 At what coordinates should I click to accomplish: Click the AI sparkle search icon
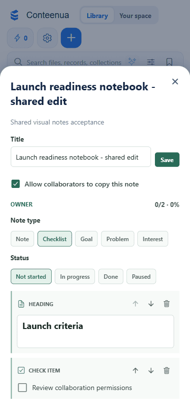(x=132, y=62)
